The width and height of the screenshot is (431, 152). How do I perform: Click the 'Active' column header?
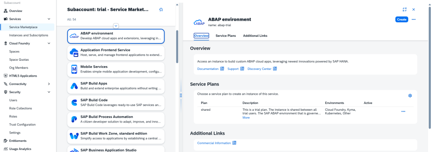(368, 103)
